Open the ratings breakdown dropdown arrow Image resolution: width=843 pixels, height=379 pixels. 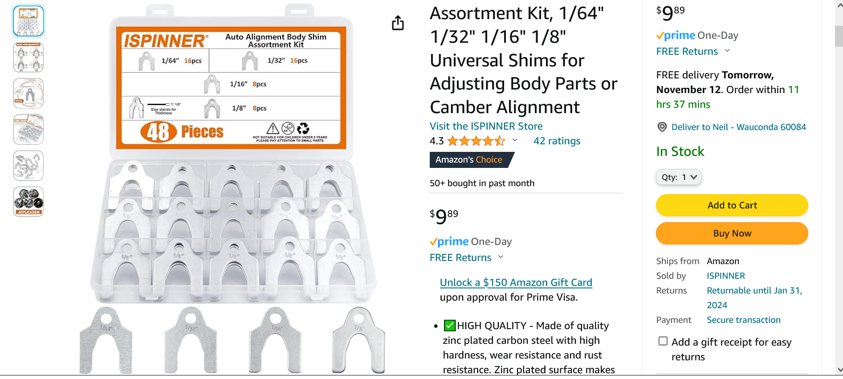[515, 141]
